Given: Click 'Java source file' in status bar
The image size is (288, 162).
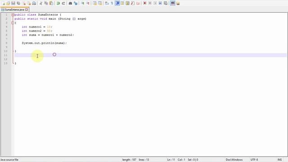Looking at the screenshot, I should pos(9,160).
